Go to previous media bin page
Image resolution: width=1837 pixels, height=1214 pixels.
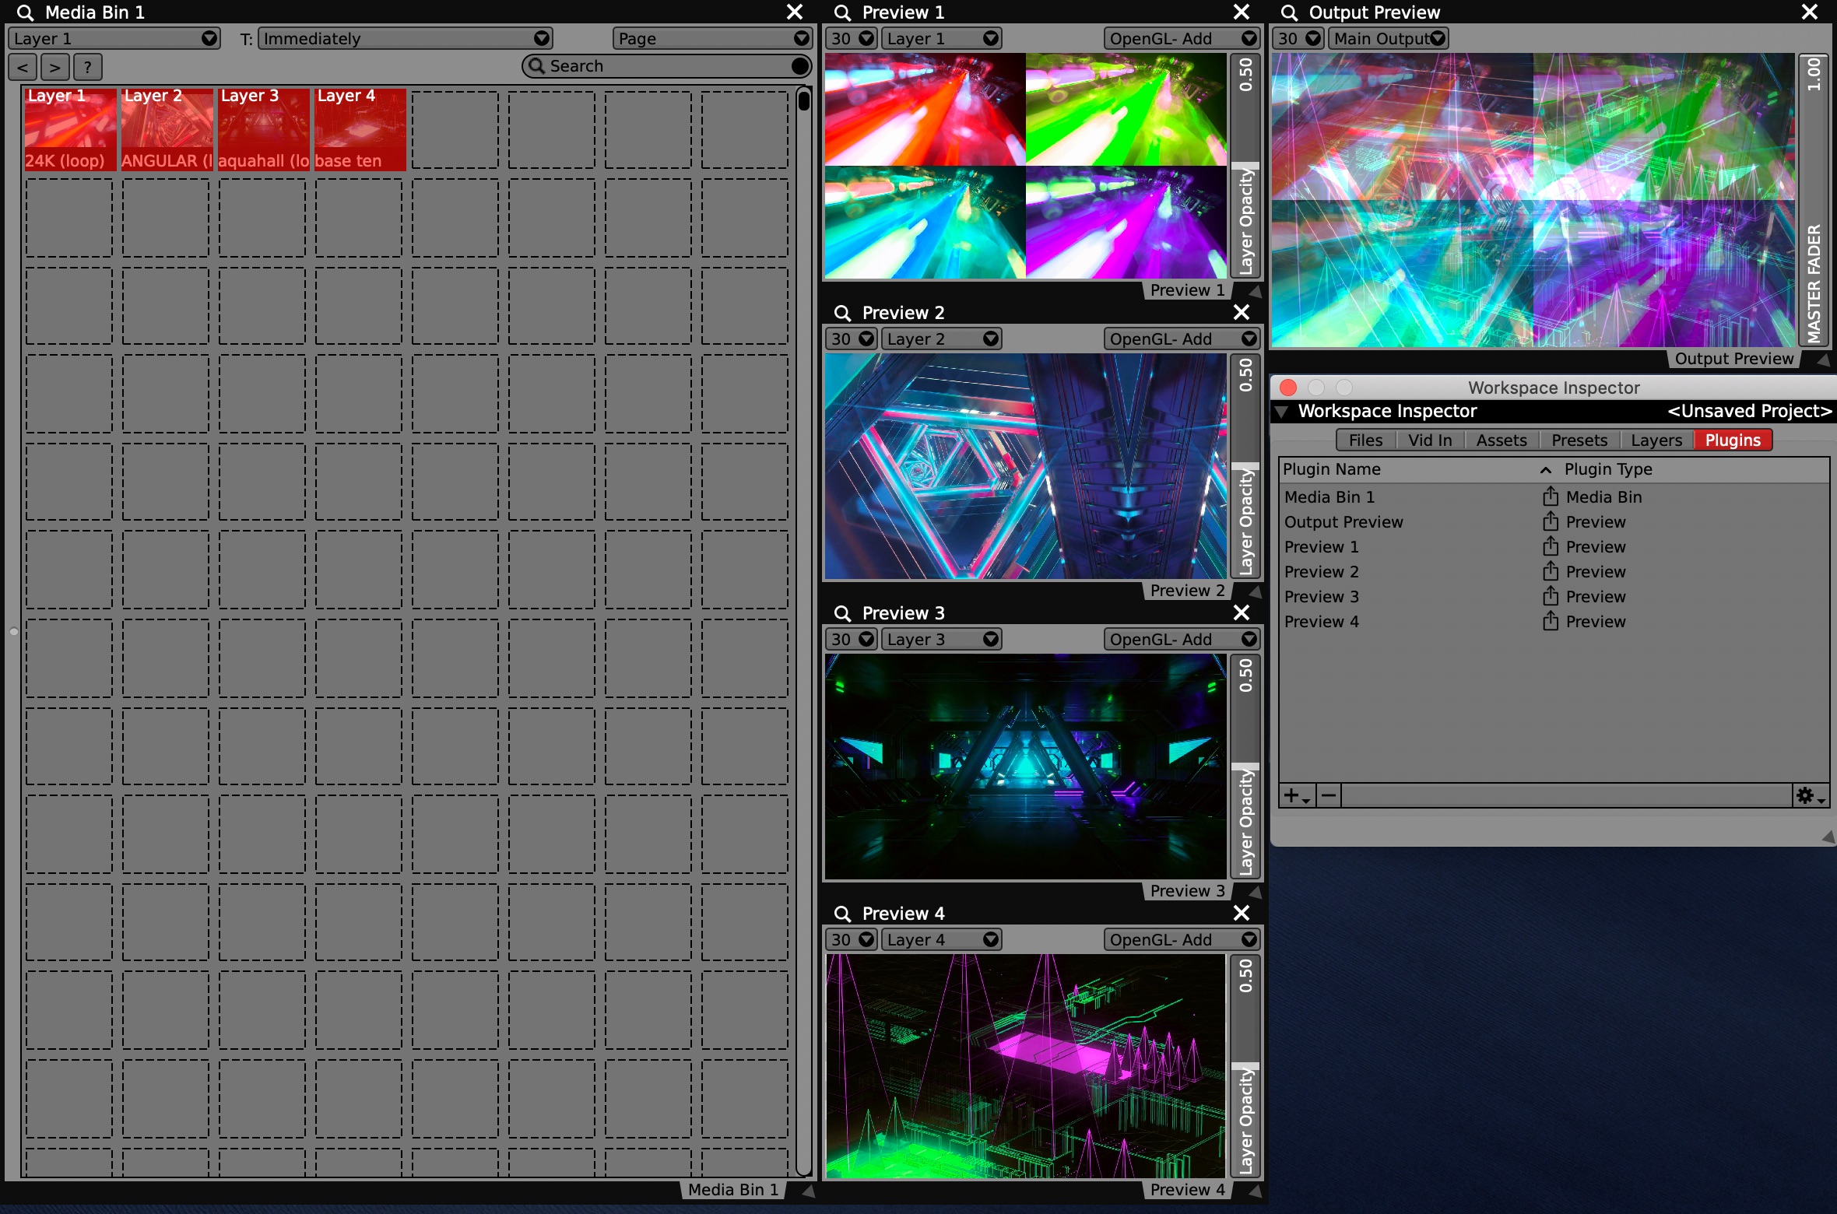click(23, 67)
